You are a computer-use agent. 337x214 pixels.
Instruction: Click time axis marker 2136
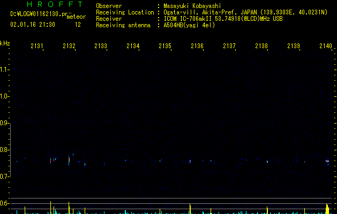point(197,45)
